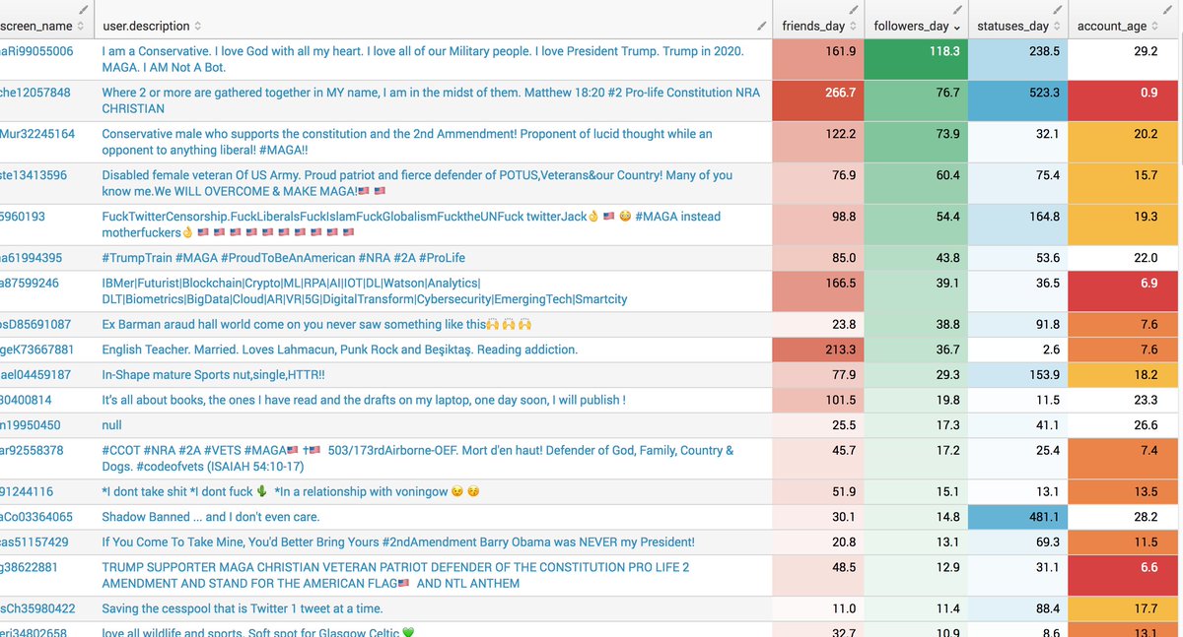Open sorting options via friends_day header chevron
The height and width of the screenshot is (637, 1183).
852,25
